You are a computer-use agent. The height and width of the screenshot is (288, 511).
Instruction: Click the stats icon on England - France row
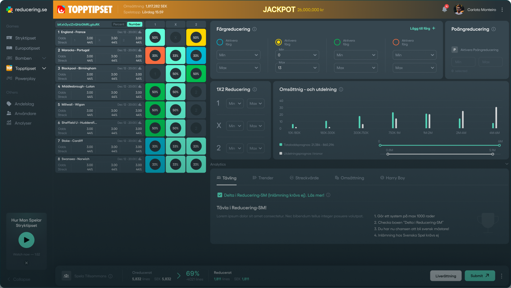coord(140,32)
